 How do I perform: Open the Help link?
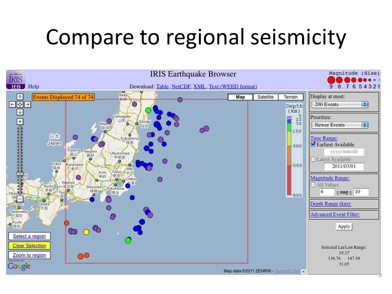[33, 87]
